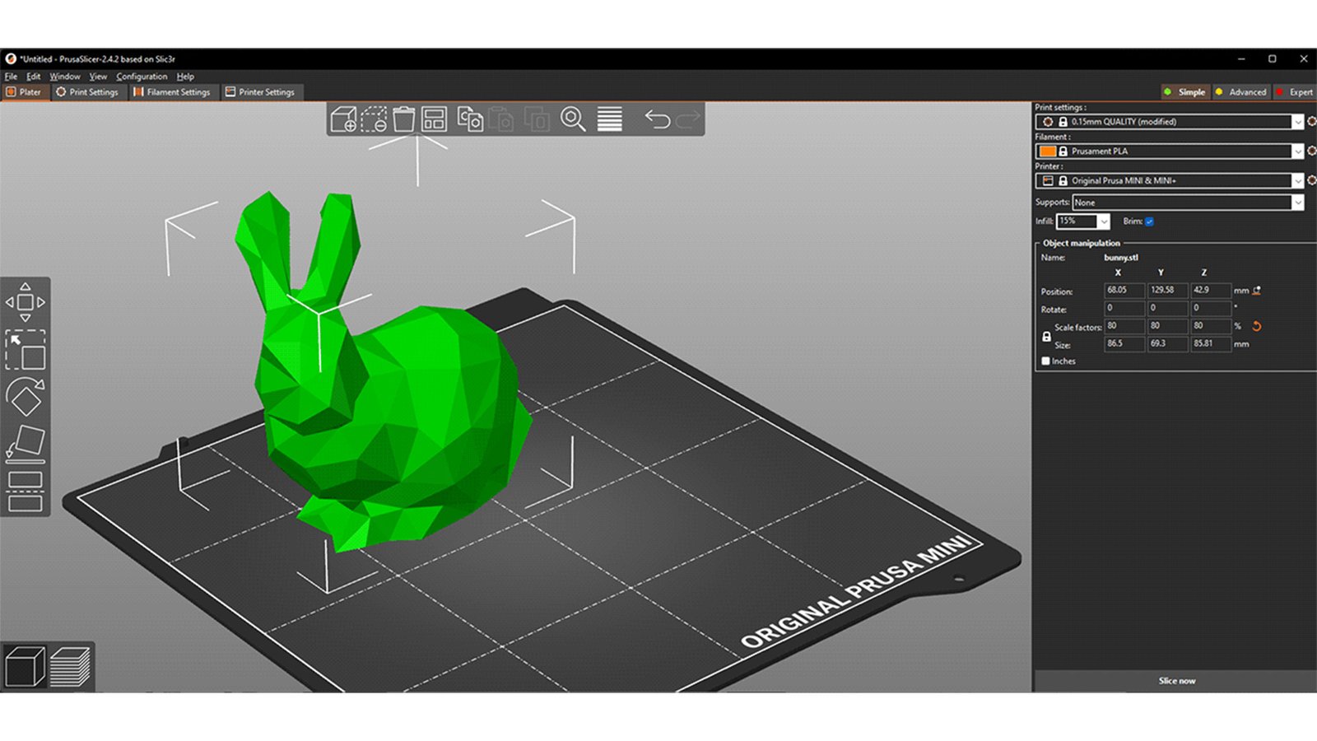Open print settings gear next to dropdown
The height and width of the screenshot is (741, 1317).
pyautogui.click(x=1311, y=121)
